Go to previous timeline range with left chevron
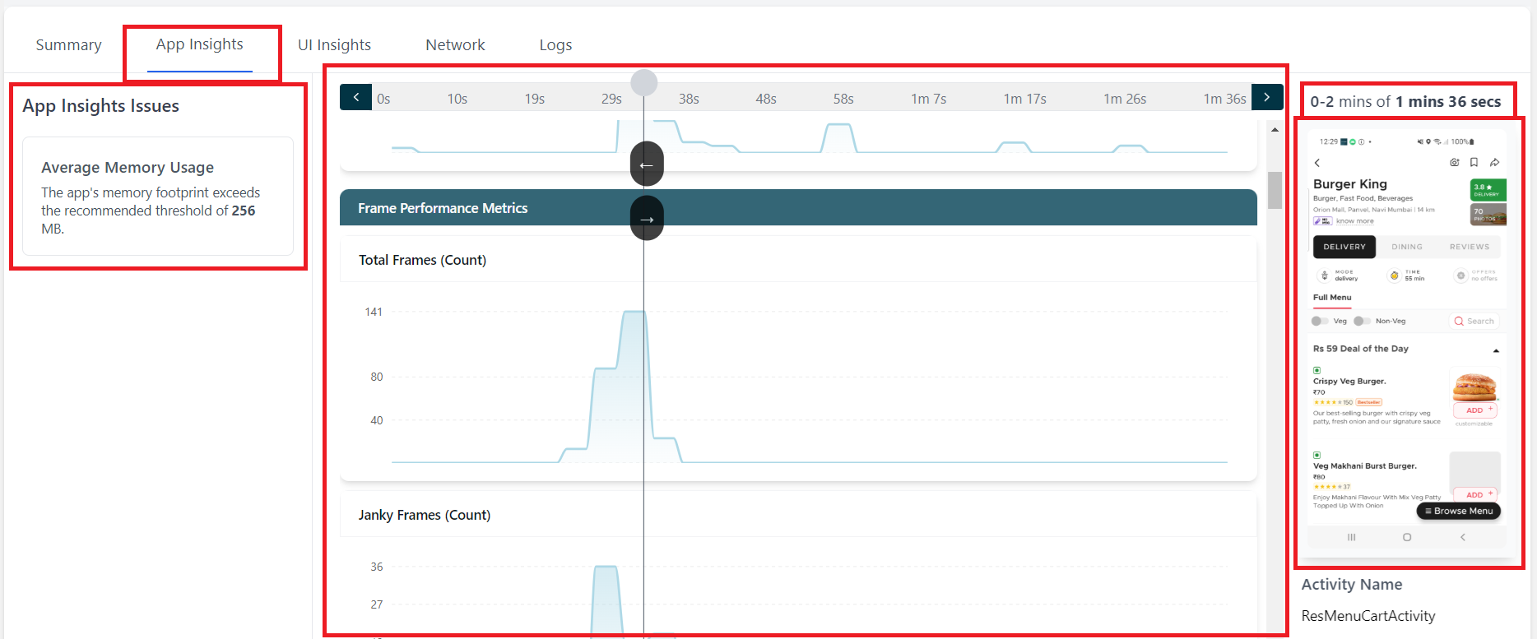1537x639 pixels. coord(355,97)
